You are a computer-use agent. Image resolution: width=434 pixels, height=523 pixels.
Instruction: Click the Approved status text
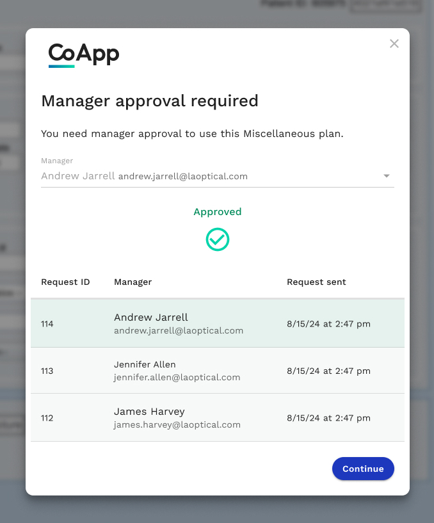[x=218, y=212]
